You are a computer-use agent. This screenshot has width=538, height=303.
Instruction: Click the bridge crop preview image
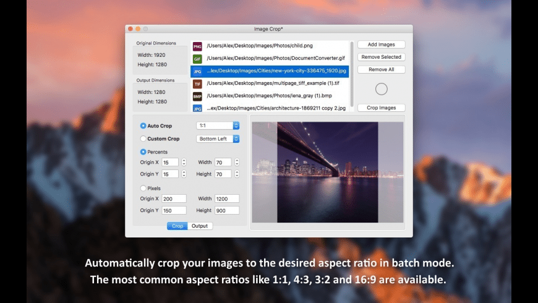328,173
